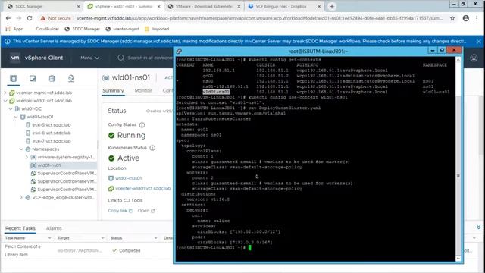Click the Kubernetes Status info icon

point(152,148)
